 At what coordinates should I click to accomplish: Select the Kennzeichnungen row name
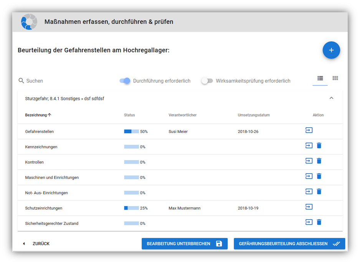point(41,147)
